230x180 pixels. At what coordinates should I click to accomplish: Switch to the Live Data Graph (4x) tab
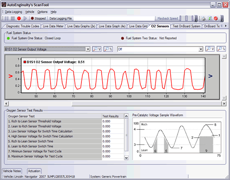point(112,26)
